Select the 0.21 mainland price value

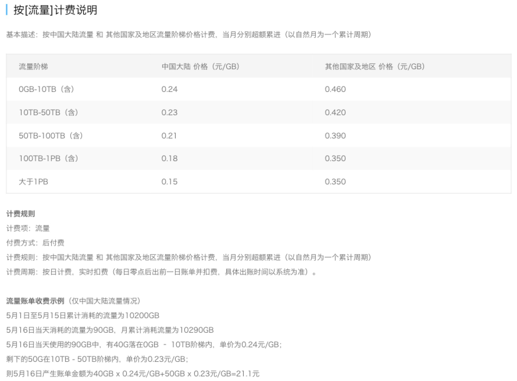[x=169, y=136]
